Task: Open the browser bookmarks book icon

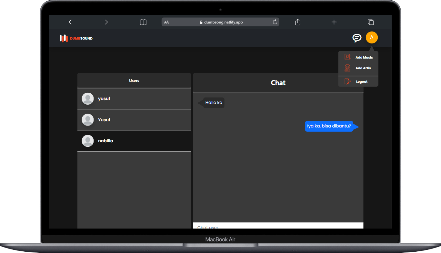Action: click(x=143, y=22)
